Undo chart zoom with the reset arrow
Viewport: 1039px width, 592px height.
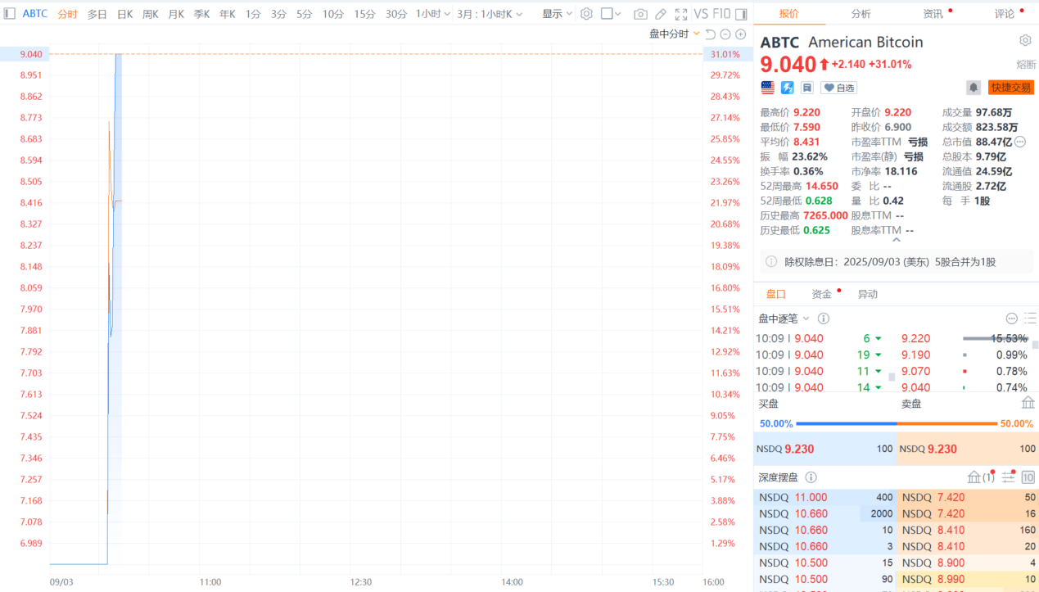coord(710,34)
